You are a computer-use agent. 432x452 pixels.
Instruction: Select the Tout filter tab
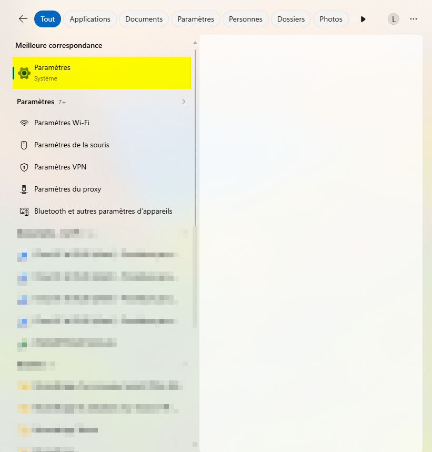[x=47, y=19]
